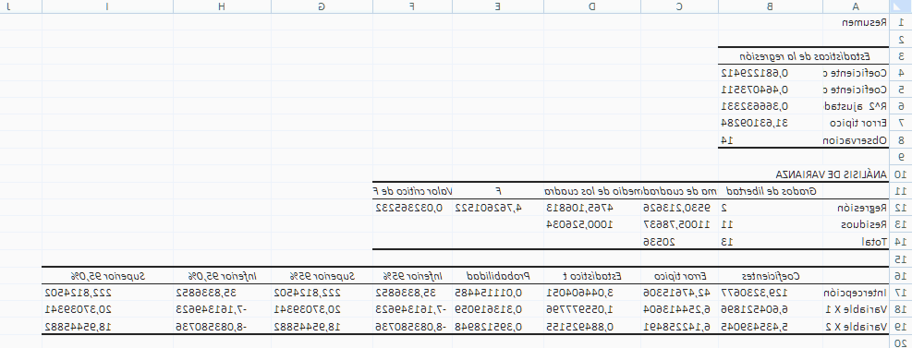Click the 'Residuos' row label
The height and width of the screenshot is (348, 912).
tap(864, 224)
